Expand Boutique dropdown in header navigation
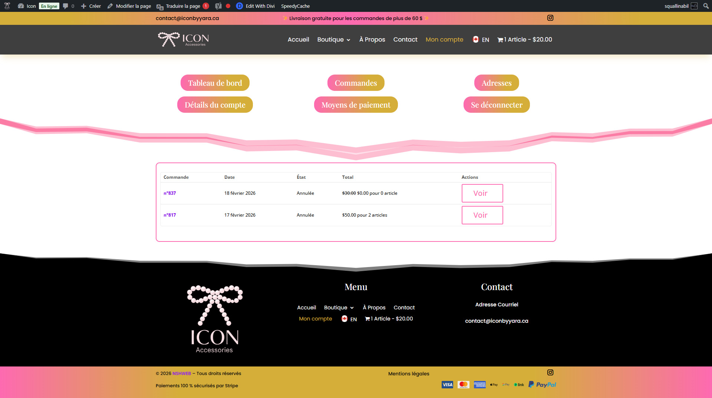Screen dimensions: 712x398 333,39
